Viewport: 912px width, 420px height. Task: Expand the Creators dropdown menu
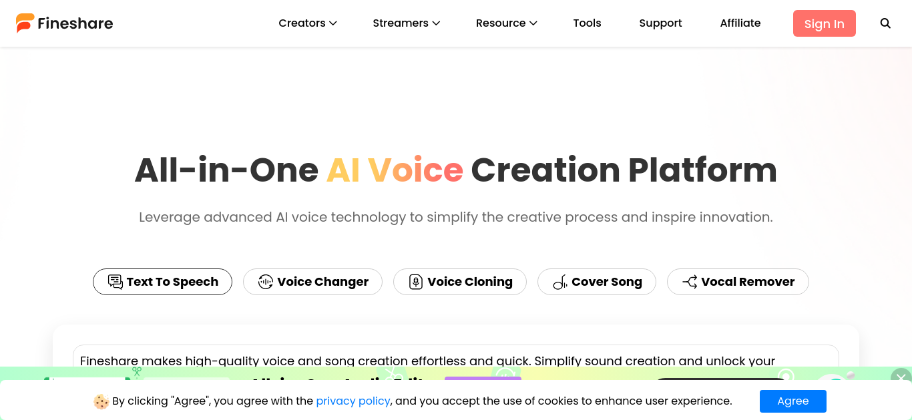[308, 23]
